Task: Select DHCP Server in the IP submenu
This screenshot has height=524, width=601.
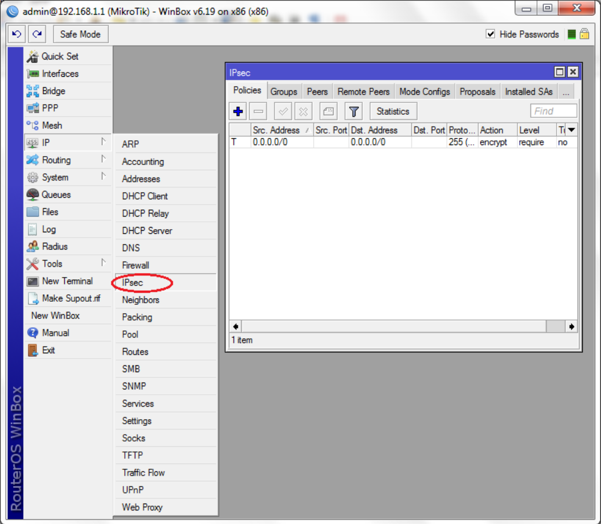Action: pyautogui.click(x=166, y=231)
